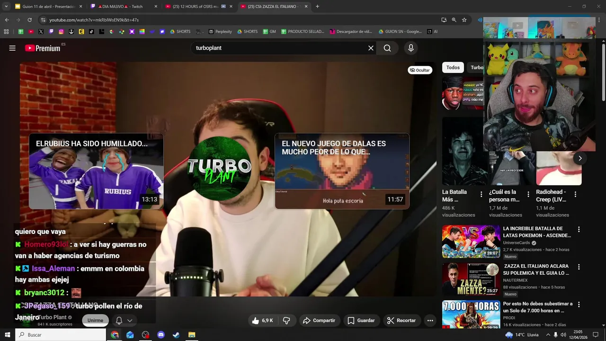Open the apps grid in bookmarks bar

click(x=6, y=32)
